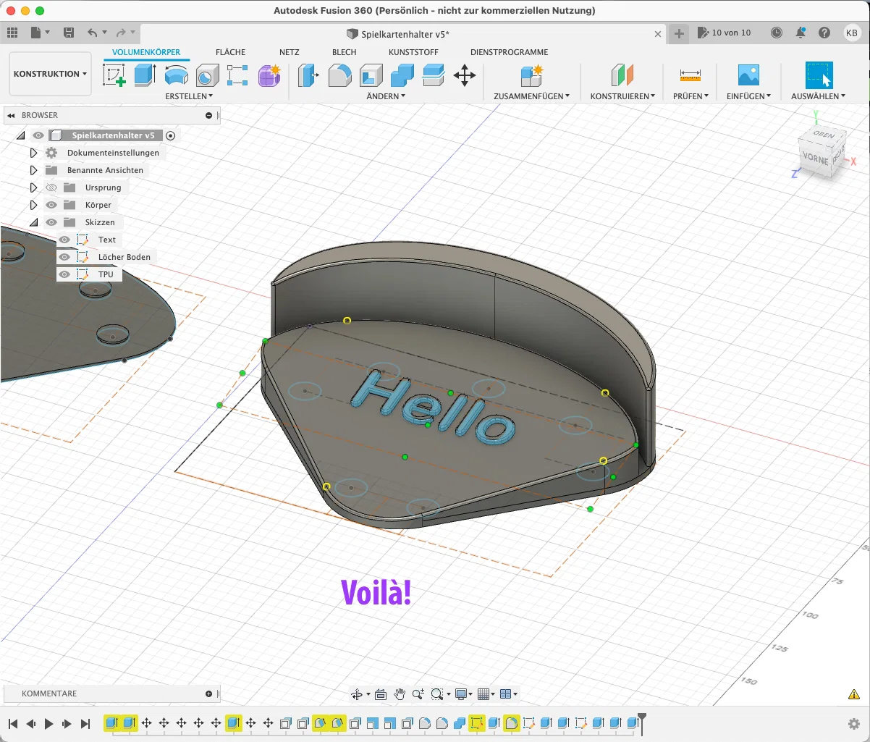Click the Einfügen image icon

(x=748, y=75)
